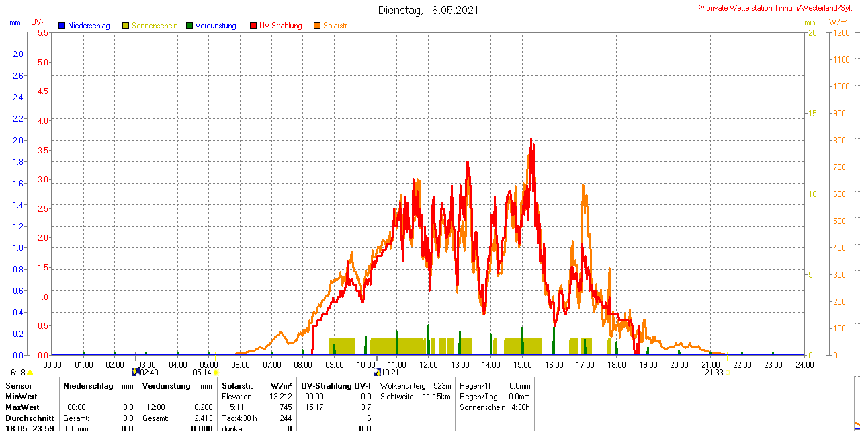Click the 12:00 time axis label
The width and height of the screenshot is (860, 431).
point(429,364)
